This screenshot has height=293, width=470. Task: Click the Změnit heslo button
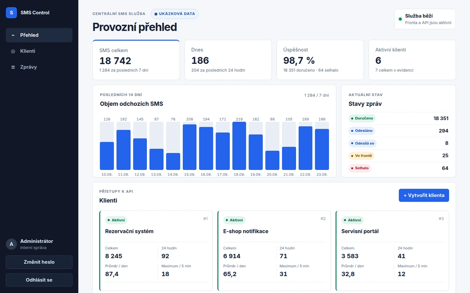click(x=39, y=262)
